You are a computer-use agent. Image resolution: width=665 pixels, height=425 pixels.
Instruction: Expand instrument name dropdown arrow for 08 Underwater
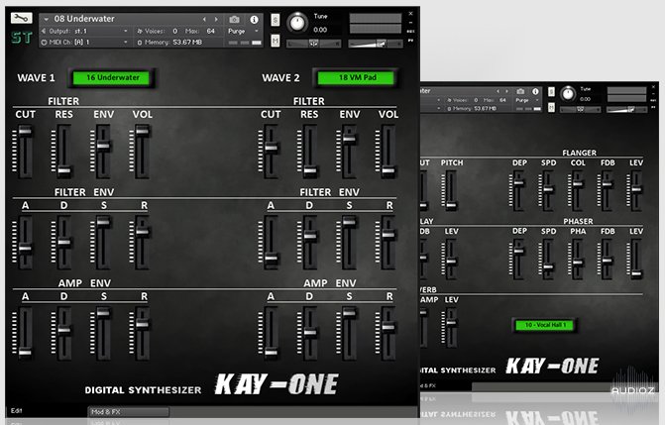[x=46, y=19]
